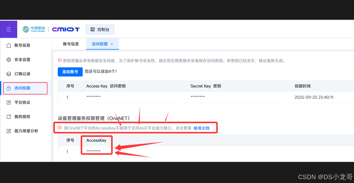This screenshot has width=354, height=183.
Task: Click the timestamp 2025-09-23 23:40:11
Action: coord(314,97)
